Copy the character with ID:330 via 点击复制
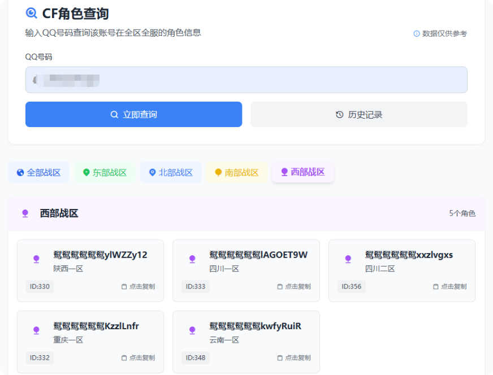 coord(138,286)
